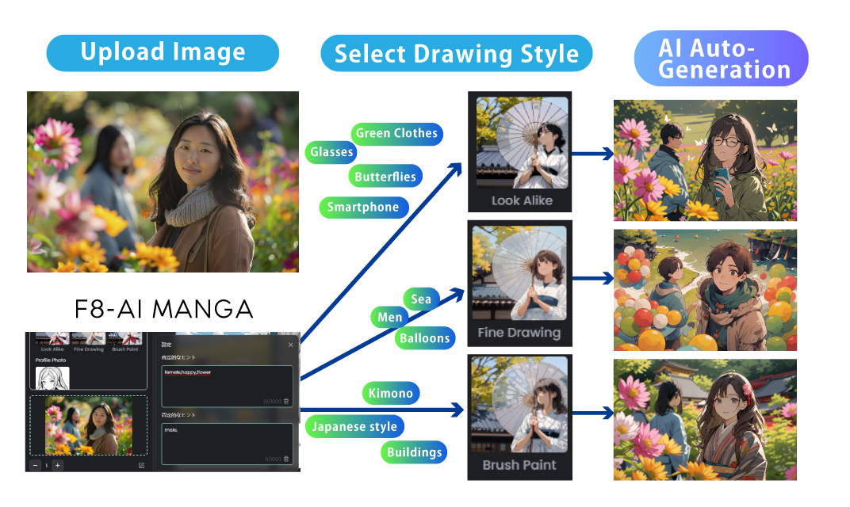Close the settings dialog with the X

(x=290, y=345)
